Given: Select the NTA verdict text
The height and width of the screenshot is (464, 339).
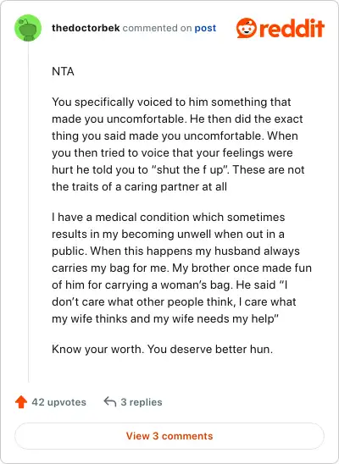Looking at the screenshot, I should point(63,72).
